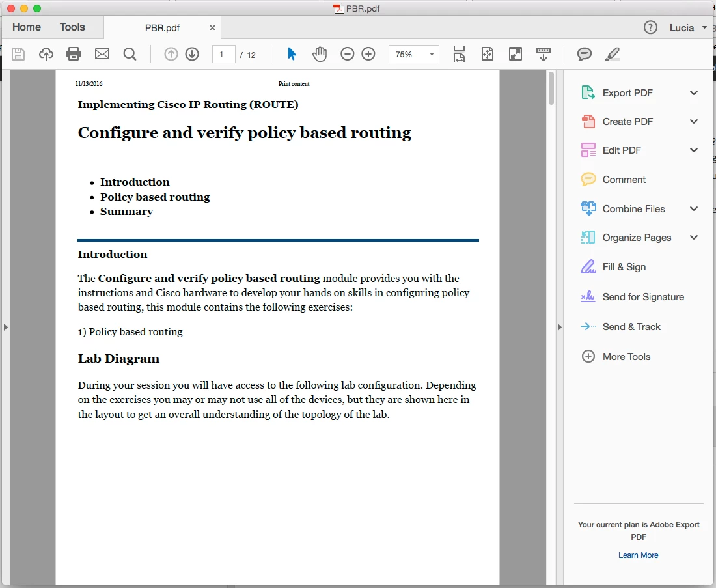Viewport: 716px width, 588px height.
Task: Expand the Export PDF chevron
Action: point(694,92)
